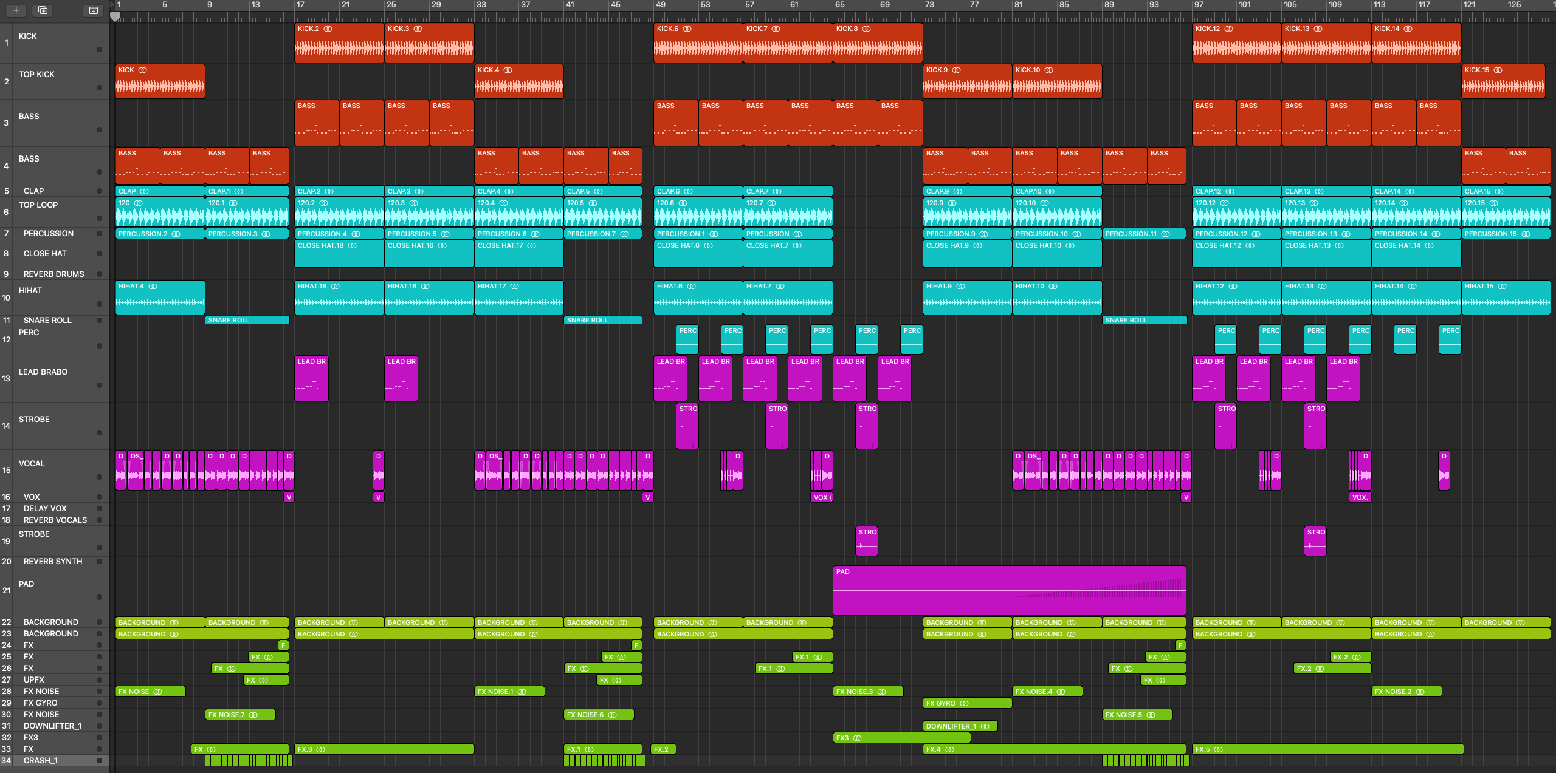
Task: Select the PERCUSSION track header
Action: click(x=55, y=233)
